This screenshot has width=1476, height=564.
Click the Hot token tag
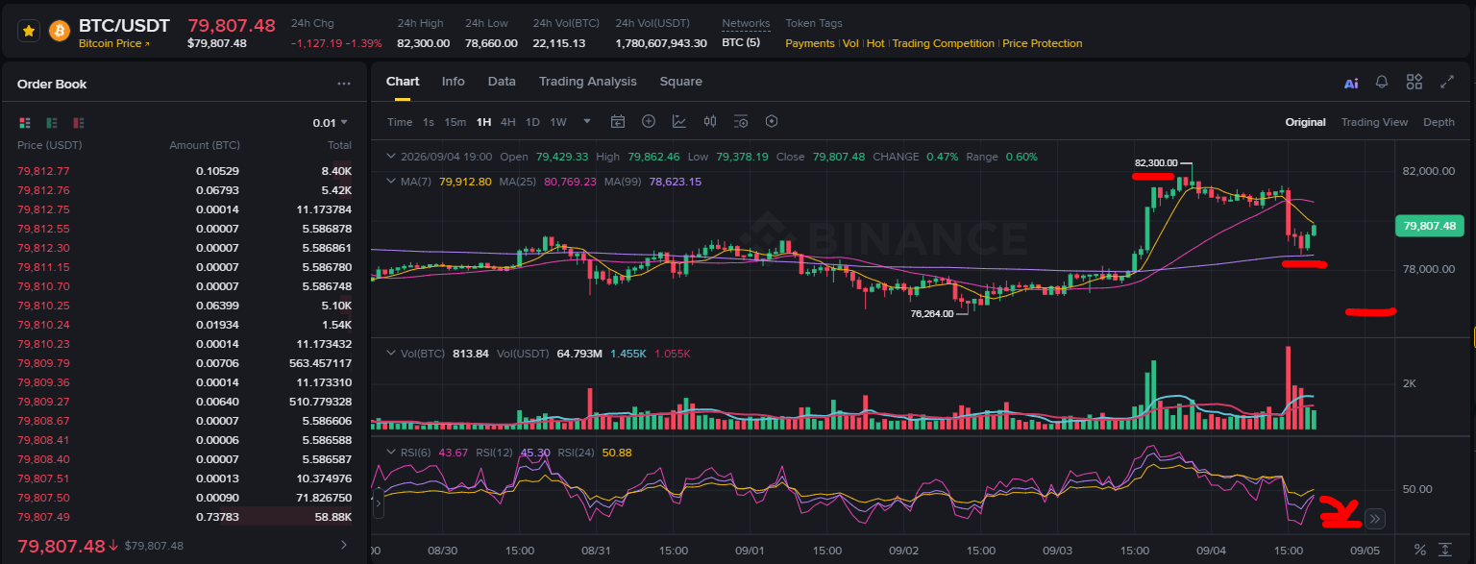point(875,43)
